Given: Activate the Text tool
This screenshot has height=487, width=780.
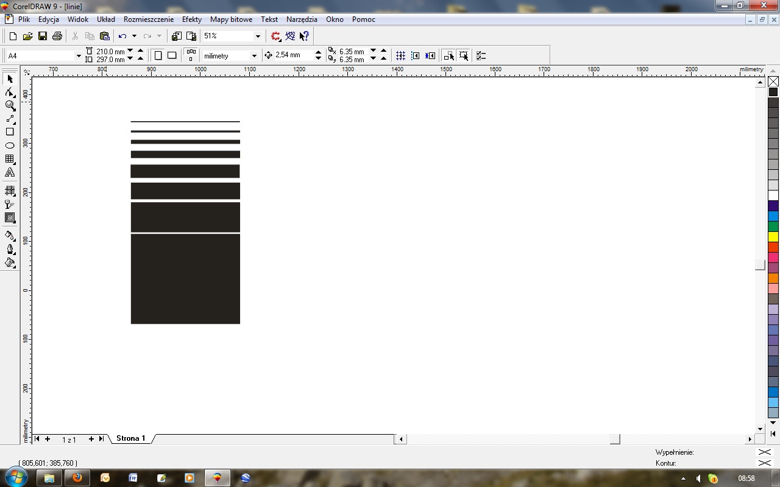Looking at the screenshot, I should coord(10,173).
